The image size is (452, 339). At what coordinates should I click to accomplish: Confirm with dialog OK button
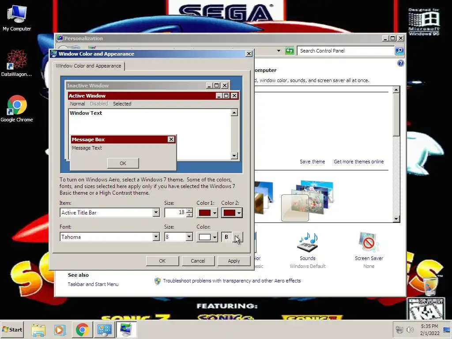162,261
